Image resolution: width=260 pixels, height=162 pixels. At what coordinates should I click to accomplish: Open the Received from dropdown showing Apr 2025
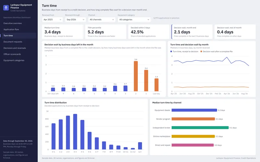point(52,19)
